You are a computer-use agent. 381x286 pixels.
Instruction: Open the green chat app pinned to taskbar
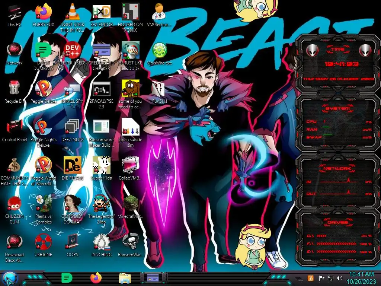coord(67,278)
